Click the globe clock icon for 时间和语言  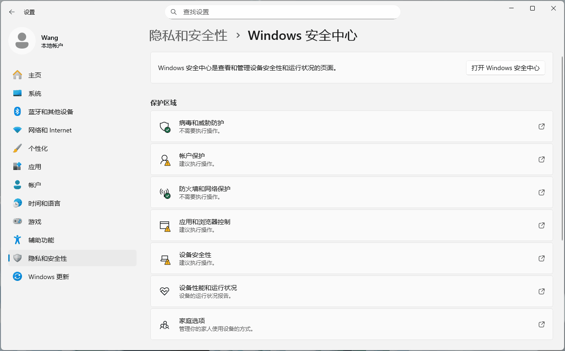pos(17,203)
